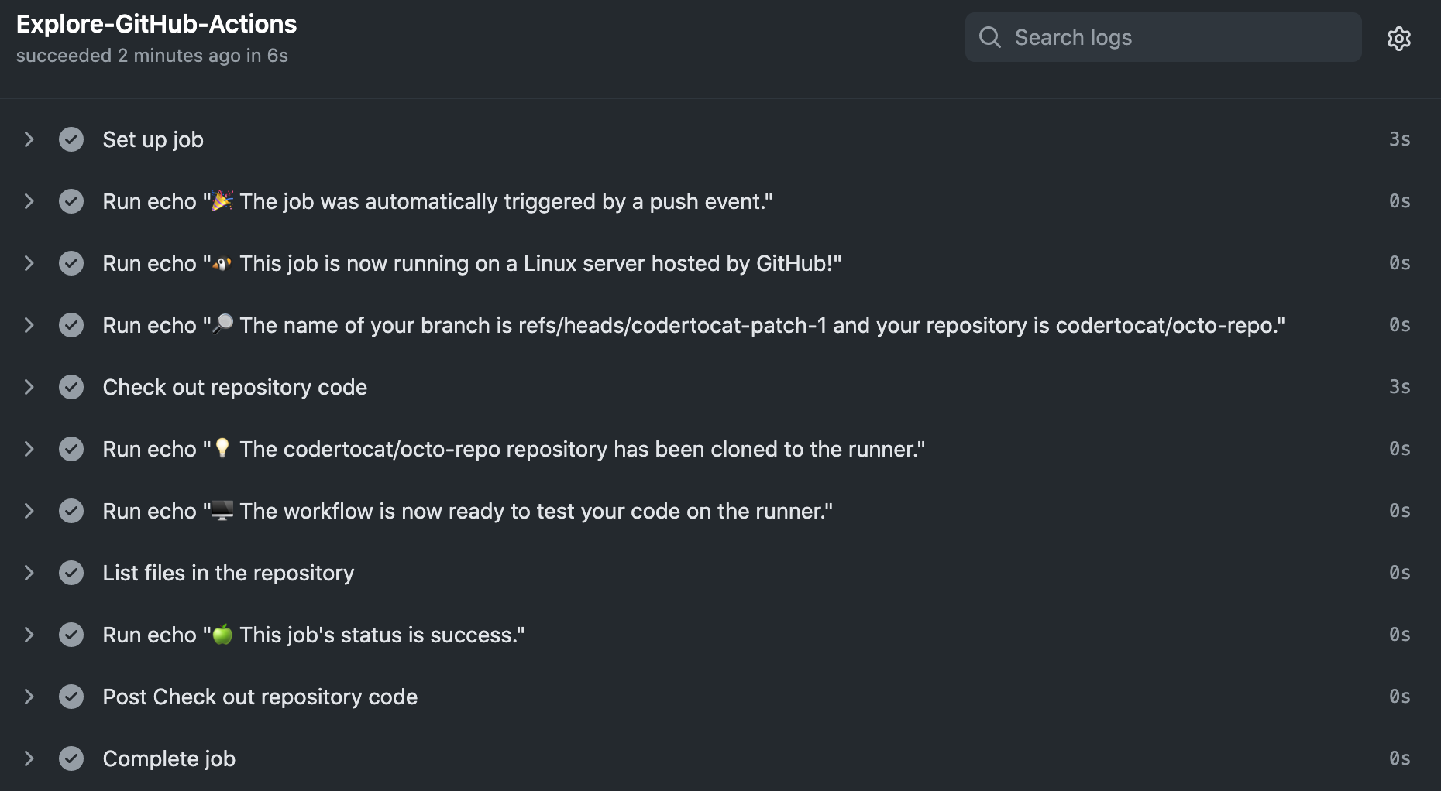Click into the Search logs field
Image resolution: width=1441 pixels, height=791 pixels.
[x=1162, y=36]
